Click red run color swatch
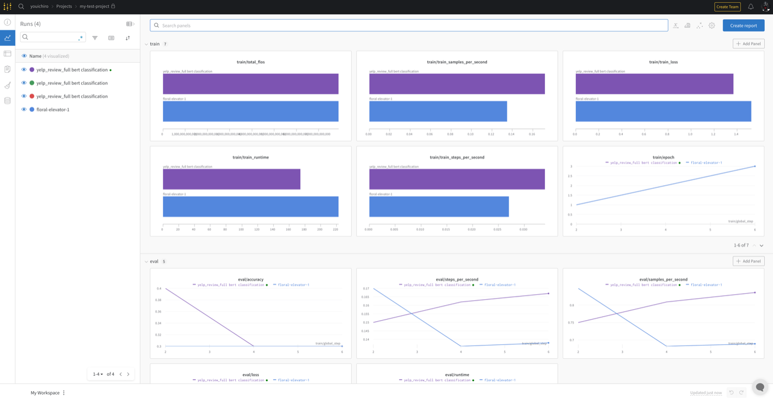The width and height of the screenshot is (773, 400). [32, 96]
